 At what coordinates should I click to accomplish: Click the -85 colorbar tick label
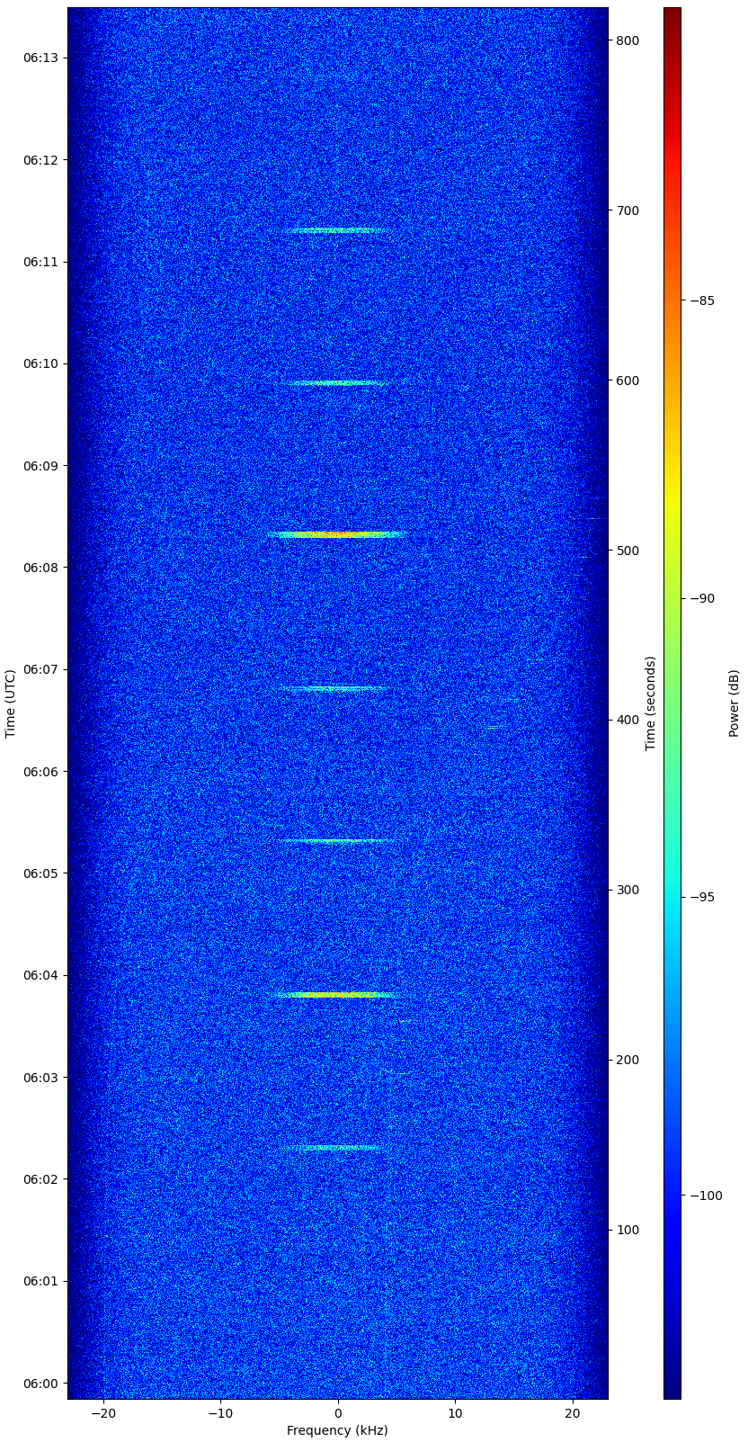[701, 300]
